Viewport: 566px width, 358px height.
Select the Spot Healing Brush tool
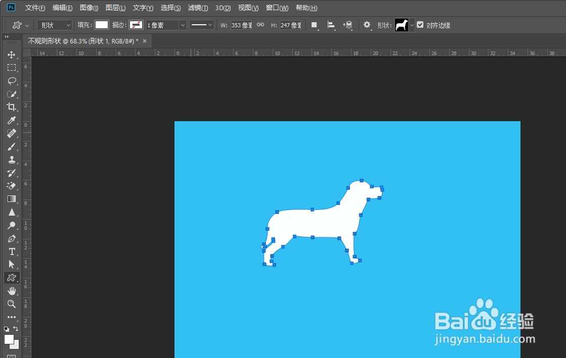click(12, 133)
